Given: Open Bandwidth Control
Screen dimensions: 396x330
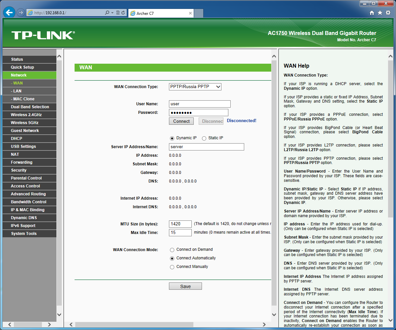Looking at the screenshot, I should point(29,202).
